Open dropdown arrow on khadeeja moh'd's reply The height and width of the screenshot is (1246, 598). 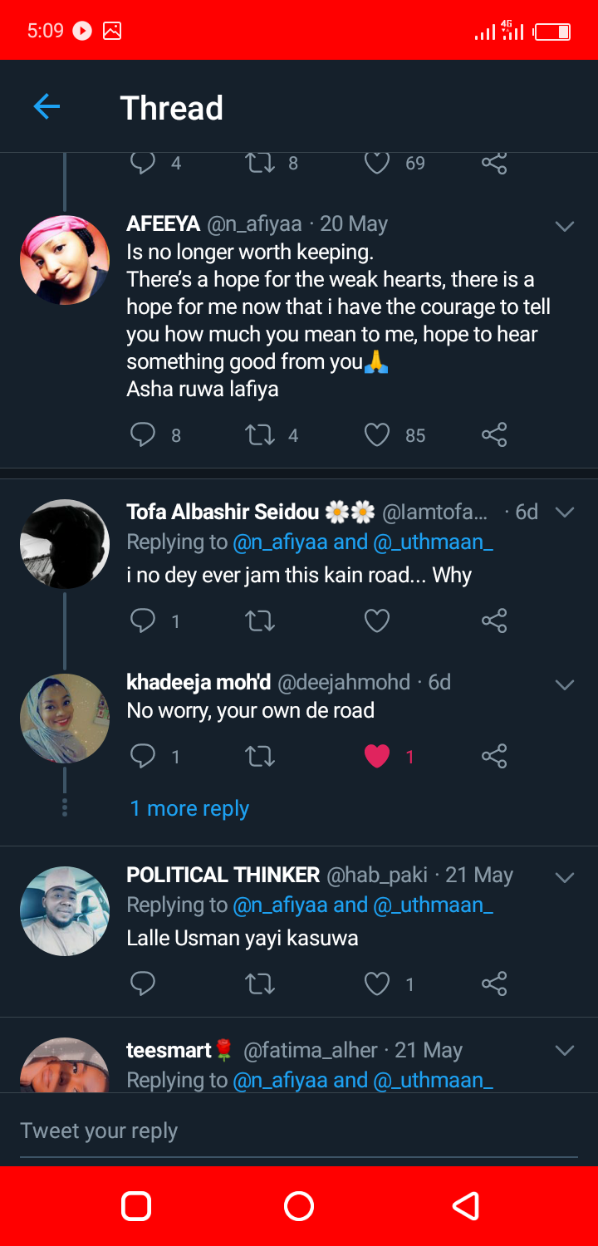(565, 684)
